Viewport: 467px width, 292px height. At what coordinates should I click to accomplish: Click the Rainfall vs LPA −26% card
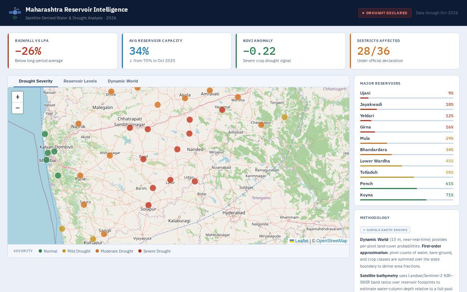pos(63,51)
